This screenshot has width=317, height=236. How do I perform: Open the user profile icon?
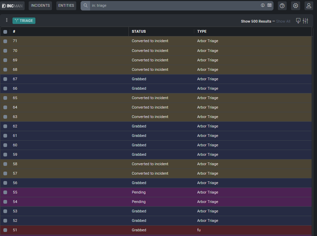click(x=309, y=6)
